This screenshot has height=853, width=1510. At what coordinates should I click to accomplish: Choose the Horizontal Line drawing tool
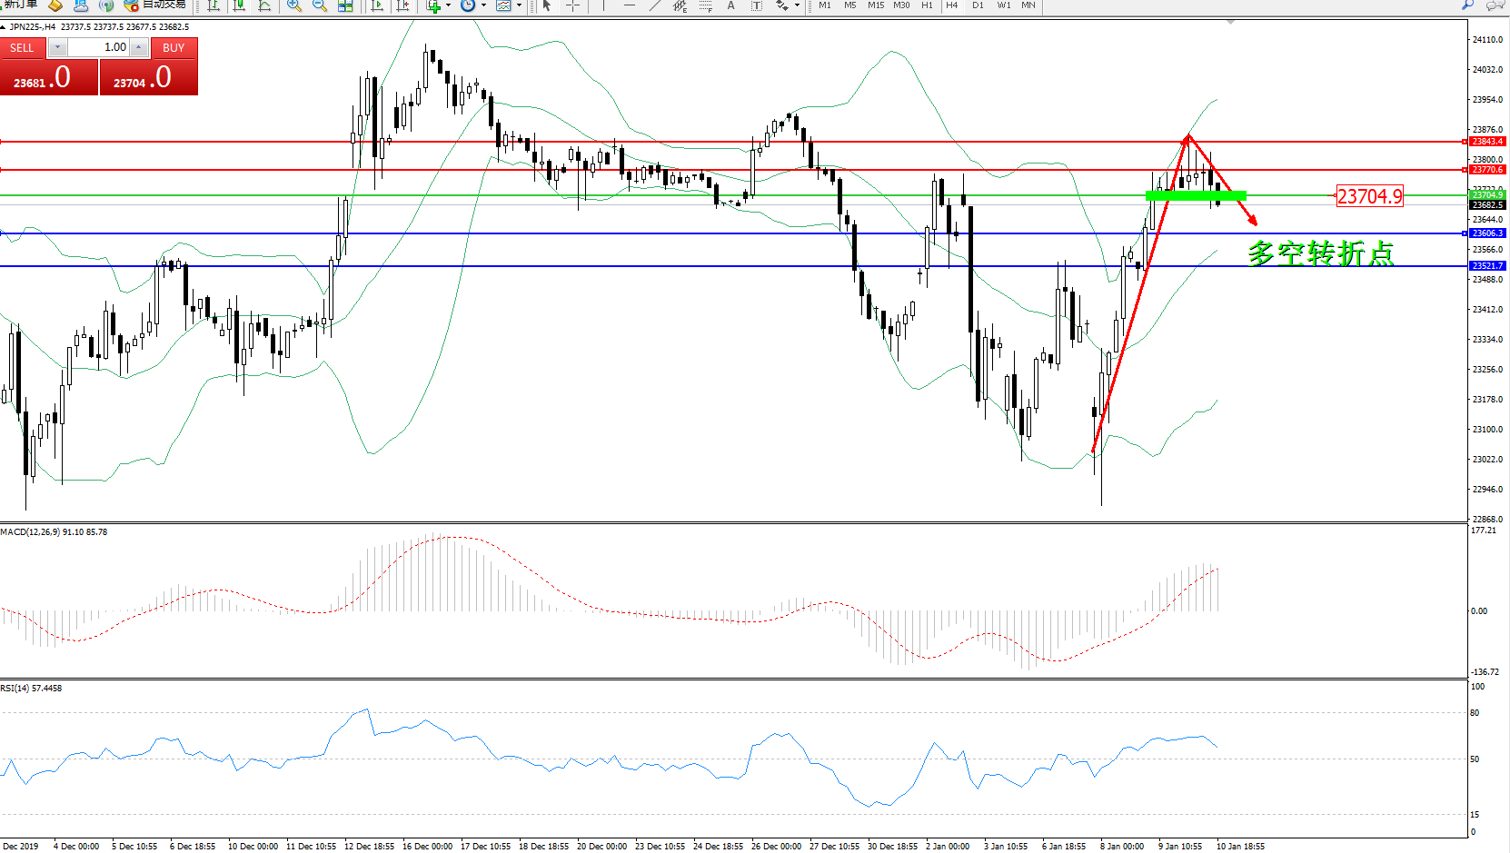click(x=629, y=5)
